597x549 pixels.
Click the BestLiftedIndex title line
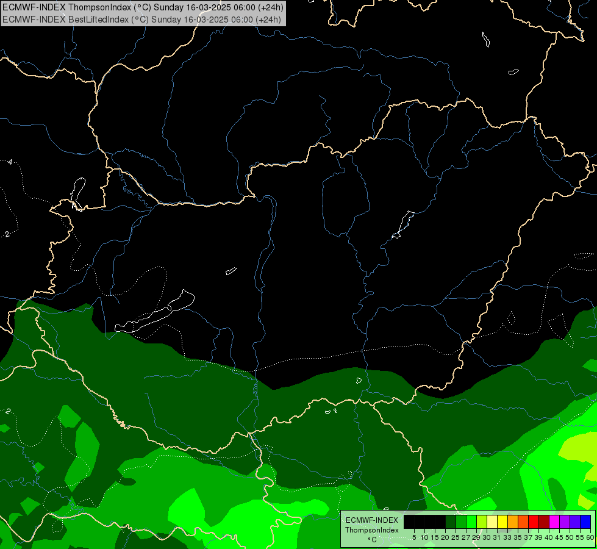pos(141,20)
